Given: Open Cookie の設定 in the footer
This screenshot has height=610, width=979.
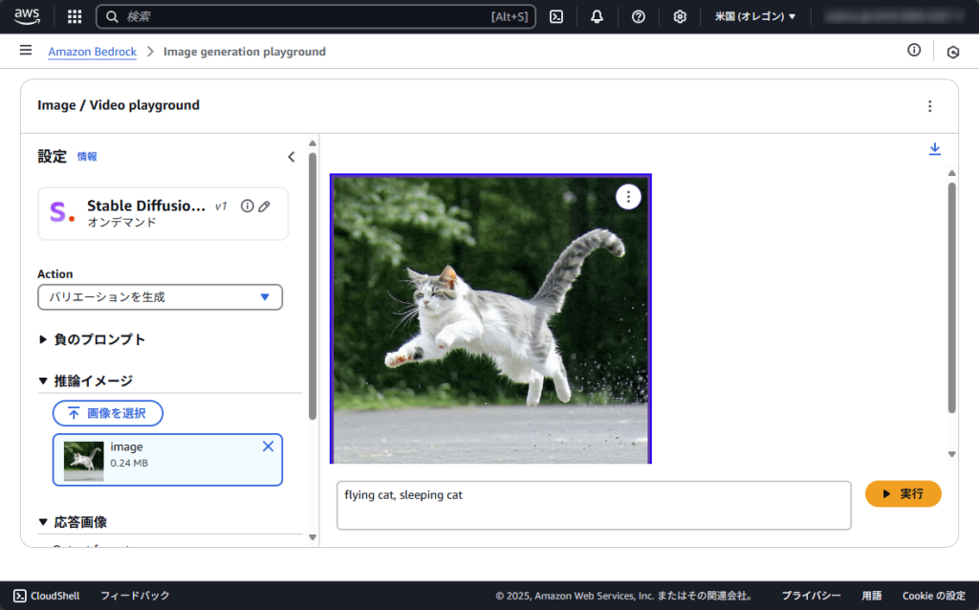Looking at the screenshot, I should [x=933, y=596].
